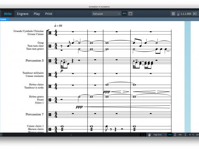This screenshot has width=199, height=149.
Task: Click the 1.1.1.000 transport position display
Action: point(186,14)
